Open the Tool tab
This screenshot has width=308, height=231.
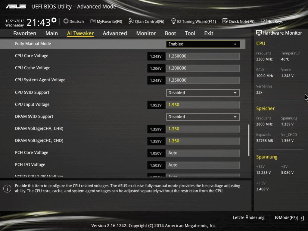click(190, 33)
